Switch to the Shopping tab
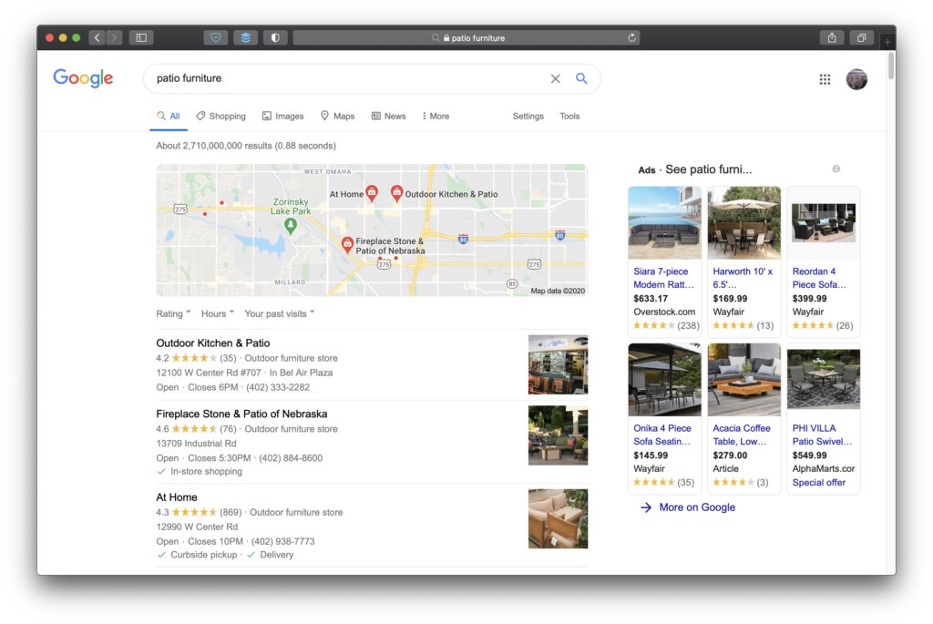Image resolution: width=933 pixels, height=624 pixels. [x=220, y=116]
